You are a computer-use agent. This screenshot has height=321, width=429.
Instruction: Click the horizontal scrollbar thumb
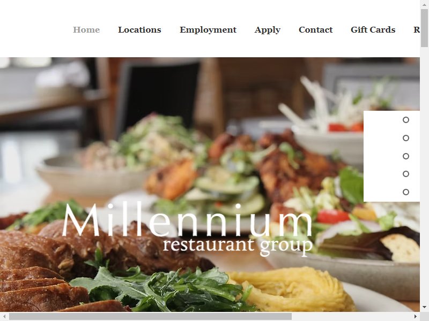(x=150, y=317)
